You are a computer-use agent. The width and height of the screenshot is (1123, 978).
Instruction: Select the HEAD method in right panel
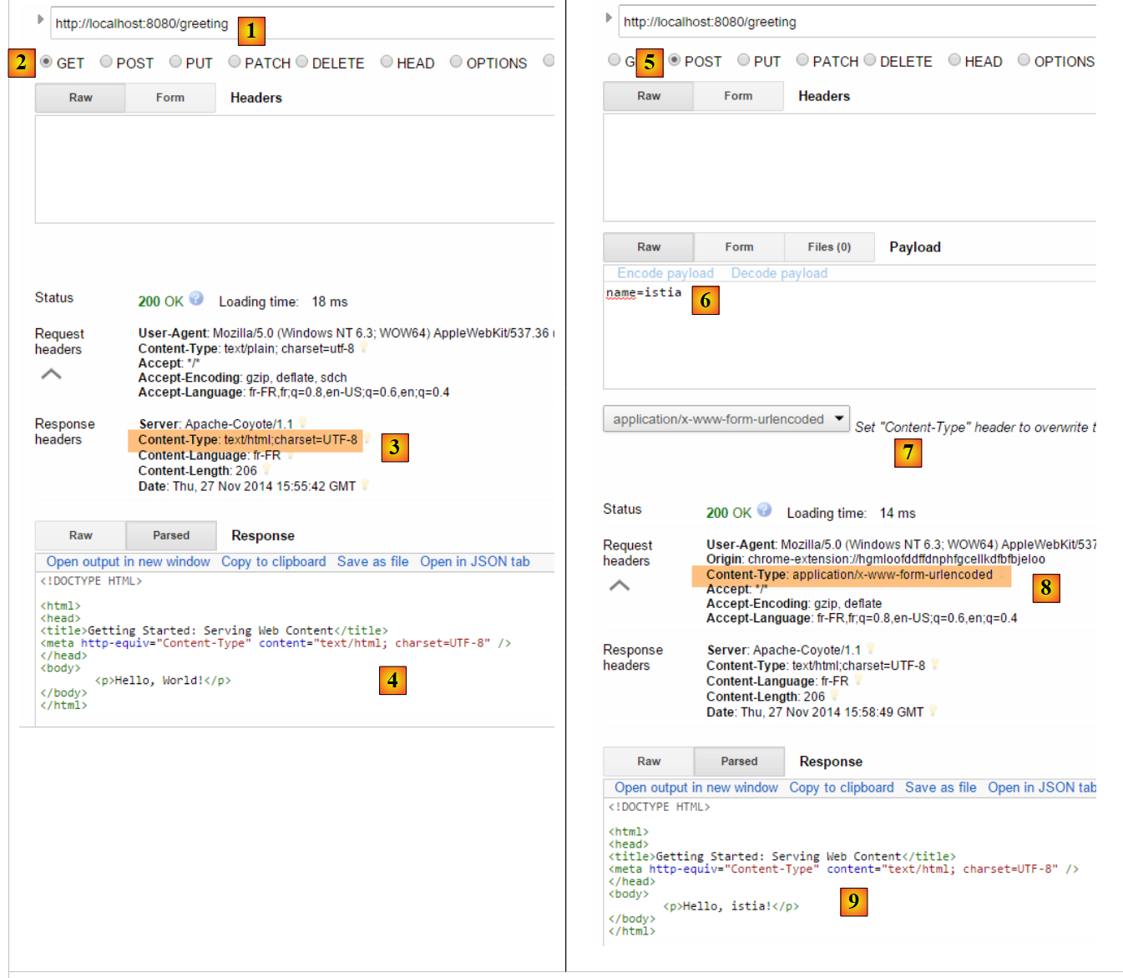click(x=954, y=60)
